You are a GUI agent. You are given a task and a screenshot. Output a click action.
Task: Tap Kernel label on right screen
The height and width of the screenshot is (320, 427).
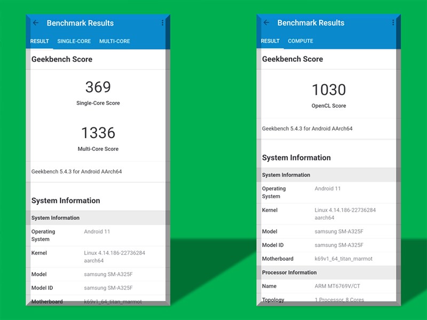click(270, 210)
